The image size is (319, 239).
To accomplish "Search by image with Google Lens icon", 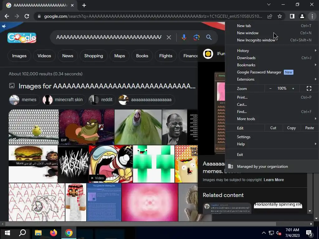I will 196,37.
